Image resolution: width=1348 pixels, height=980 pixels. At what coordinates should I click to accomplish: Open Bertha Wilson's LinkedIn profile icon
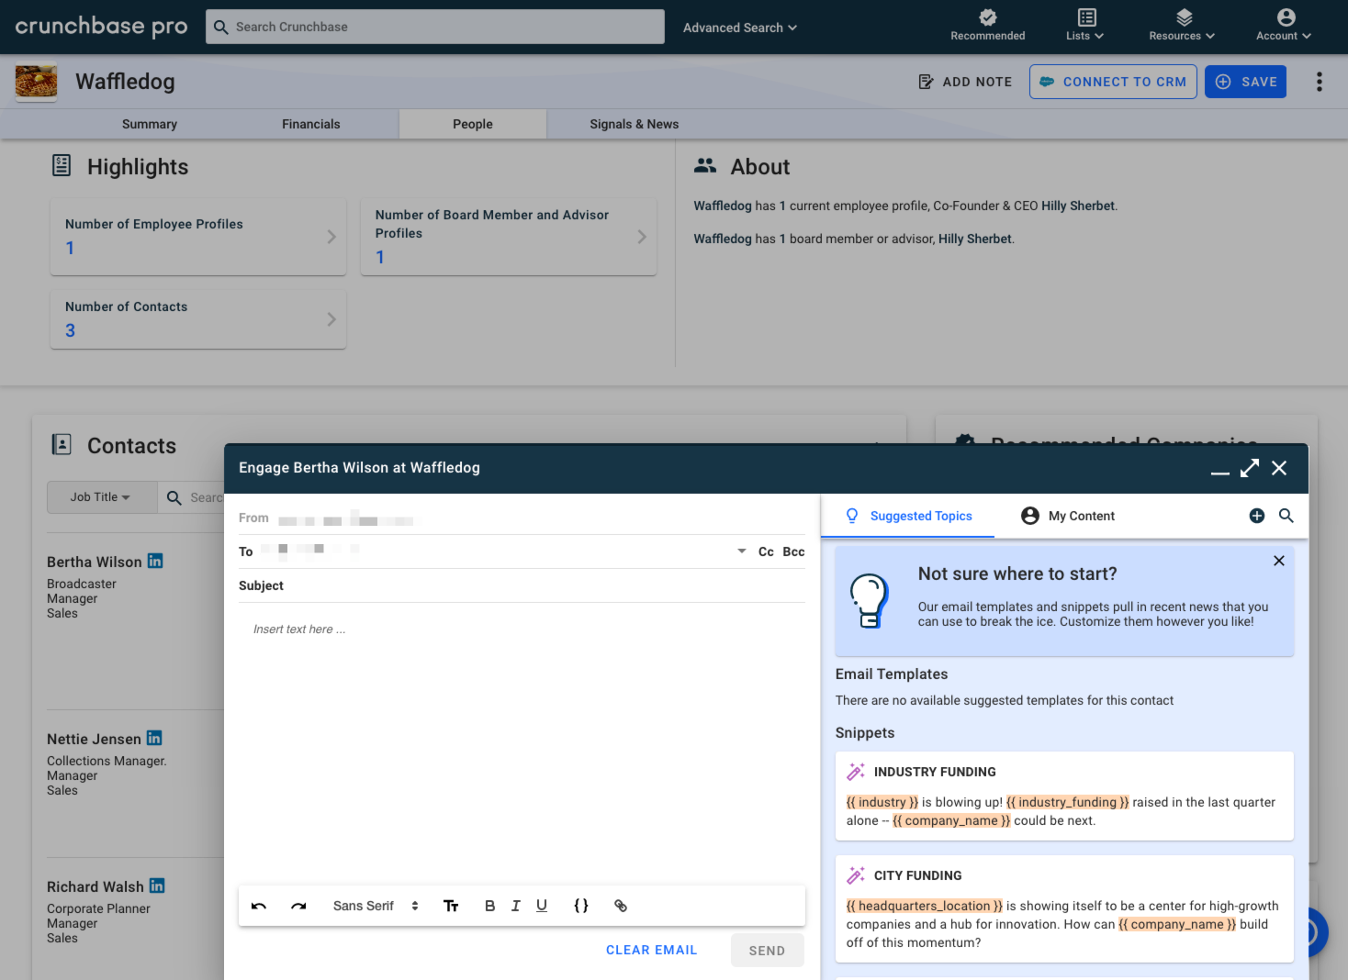tap(155, 561)
